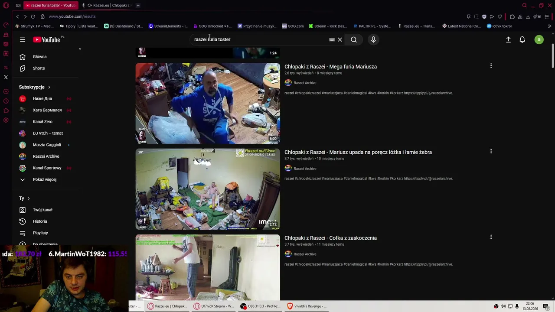The image size is (555, 312).
Task: Open the GOG.com bookmark
Action: coord(293,26)
